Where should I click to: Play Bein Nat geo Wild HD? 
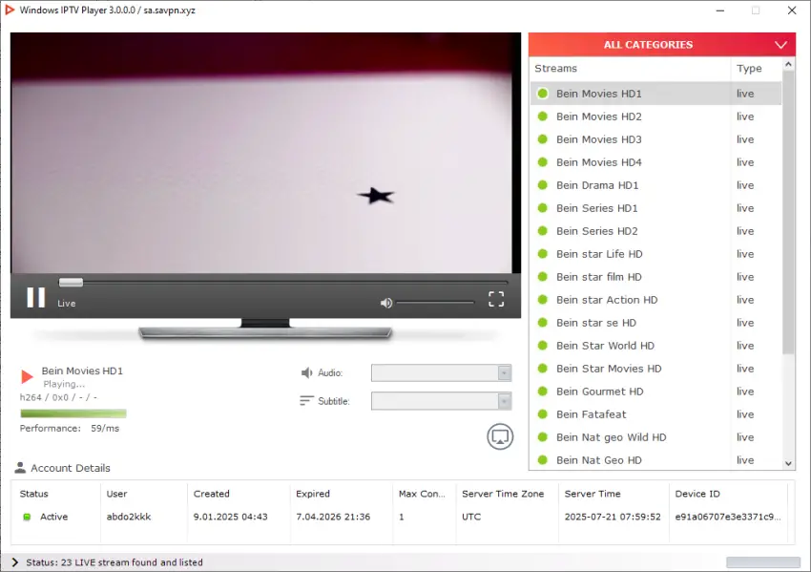[655, 437]
